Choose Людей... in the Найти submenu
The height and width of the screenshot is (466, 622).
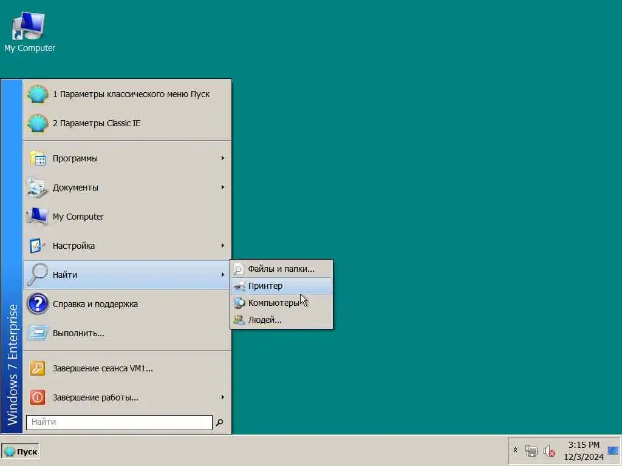point(282,320)
